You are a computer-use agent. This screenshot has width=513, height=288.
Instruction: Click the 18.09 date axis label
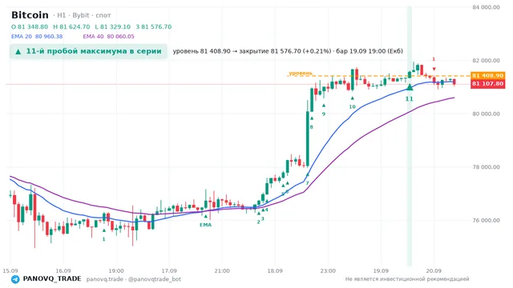tap(275, 271)
